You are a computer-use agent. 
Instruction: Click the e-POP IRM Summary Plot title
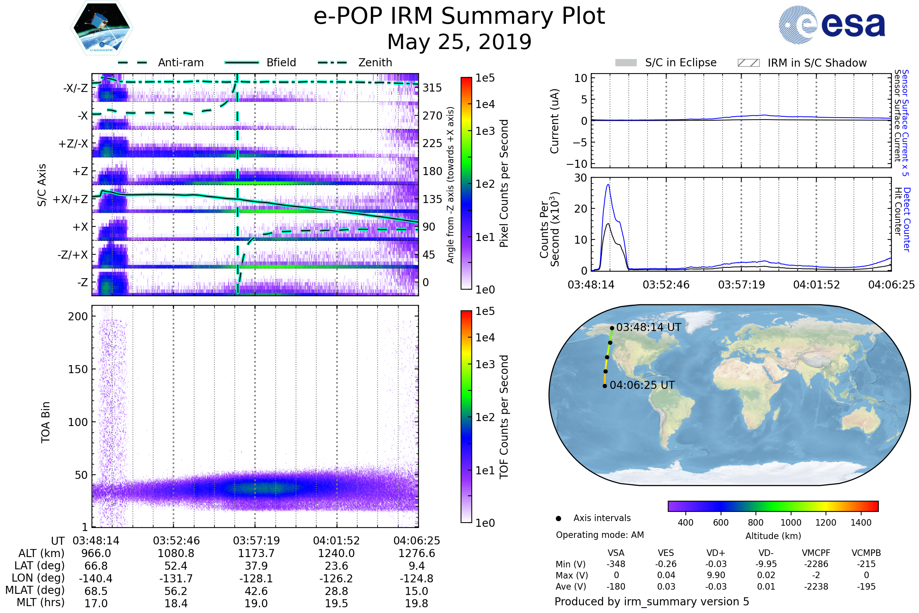click(459, 16)
